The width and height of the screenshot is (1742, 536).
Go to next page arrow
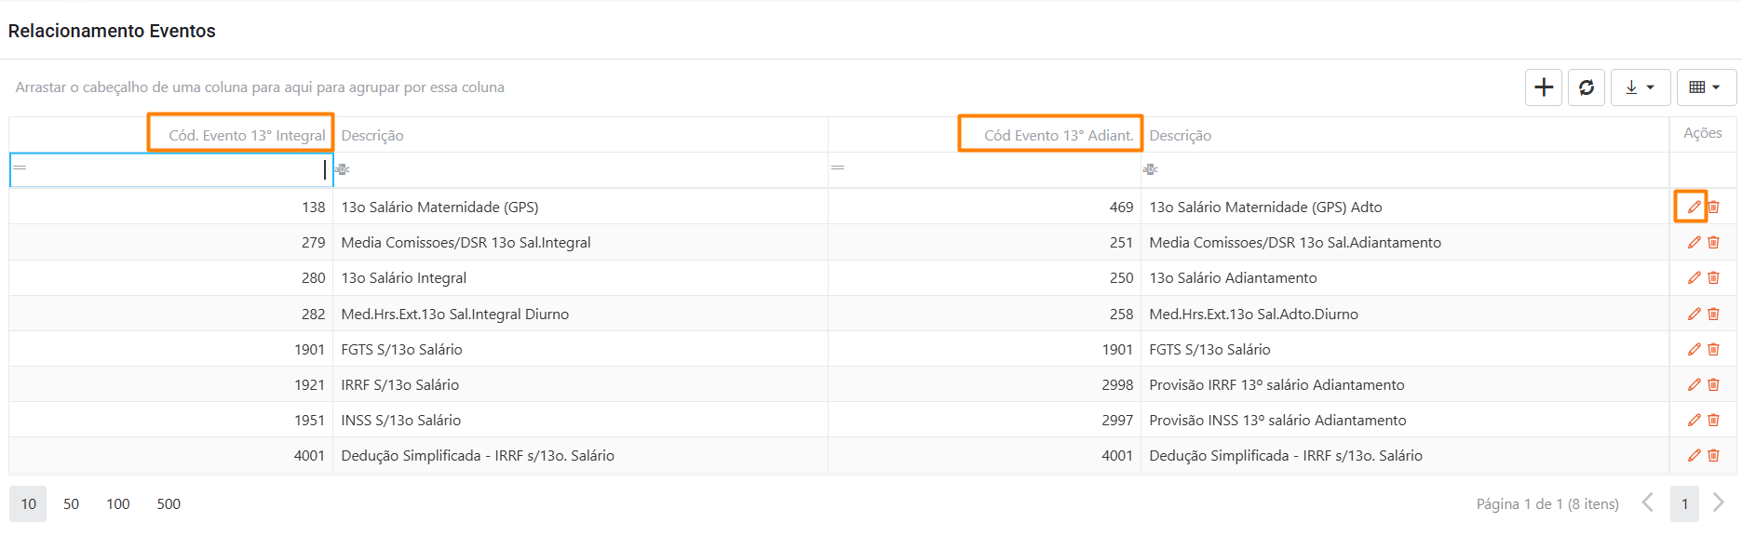pyautogui.click(x=1719, y=503)
